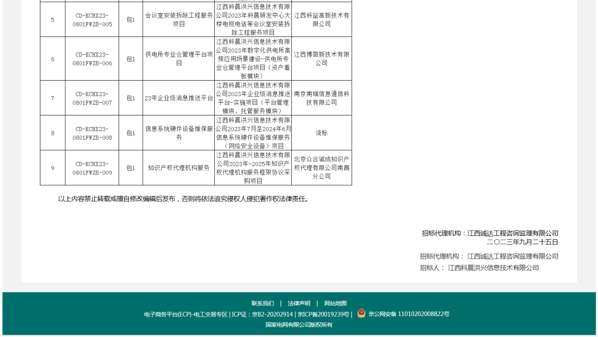The height and width of the screenshot is (337, 598).
Task: Click the 流标 result cell in row 8
Action: point(322,133)
